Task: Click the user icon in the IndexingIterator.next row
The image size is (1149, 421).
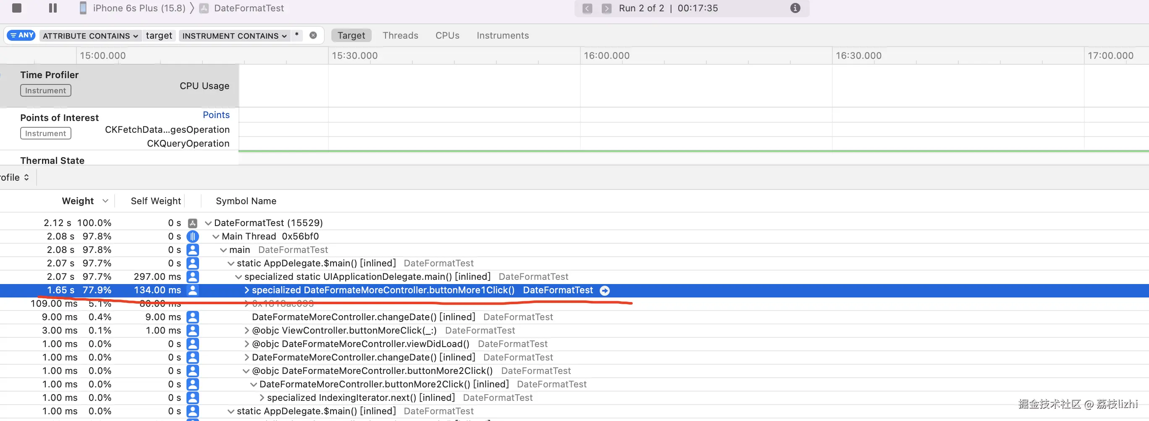Action: [x=193, y=397]
